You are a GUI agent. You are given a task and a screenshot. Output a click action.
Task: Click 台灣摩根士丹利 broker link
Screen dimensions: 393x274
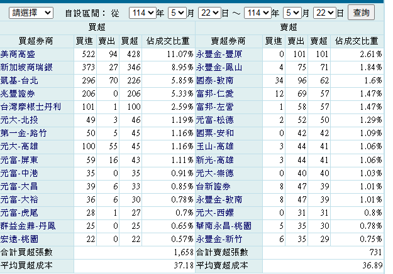(31, 107)
